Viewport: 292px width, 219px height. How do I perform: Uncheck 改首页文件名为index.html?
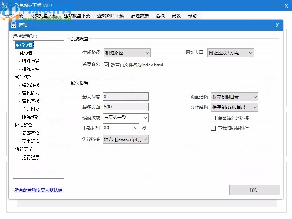[x=107, y=65]
